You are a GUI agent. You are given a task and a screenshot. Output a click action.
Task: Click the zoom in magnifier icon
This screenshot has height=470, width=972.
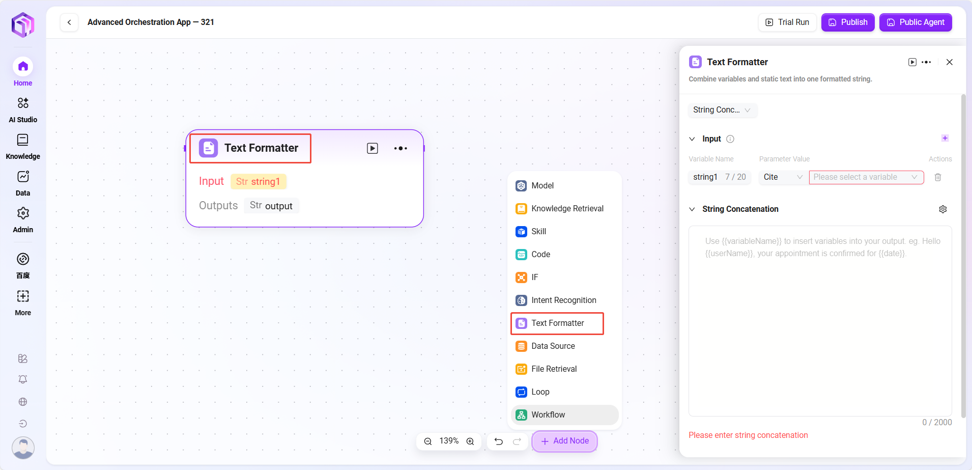pos(470,441)
